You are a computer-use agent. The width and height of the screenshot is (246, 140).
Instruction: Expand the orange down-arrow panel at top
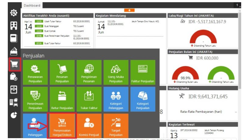pyautogui.click(x=129, y=10)
